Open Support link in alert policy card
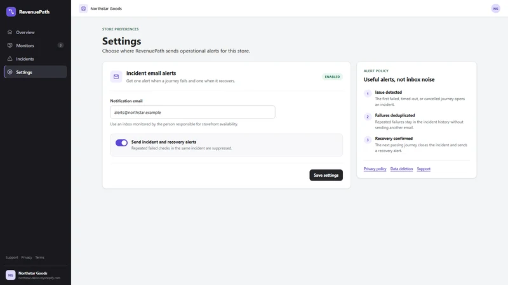Viewport: 508px width, 285px height. [x=424, y=168]
